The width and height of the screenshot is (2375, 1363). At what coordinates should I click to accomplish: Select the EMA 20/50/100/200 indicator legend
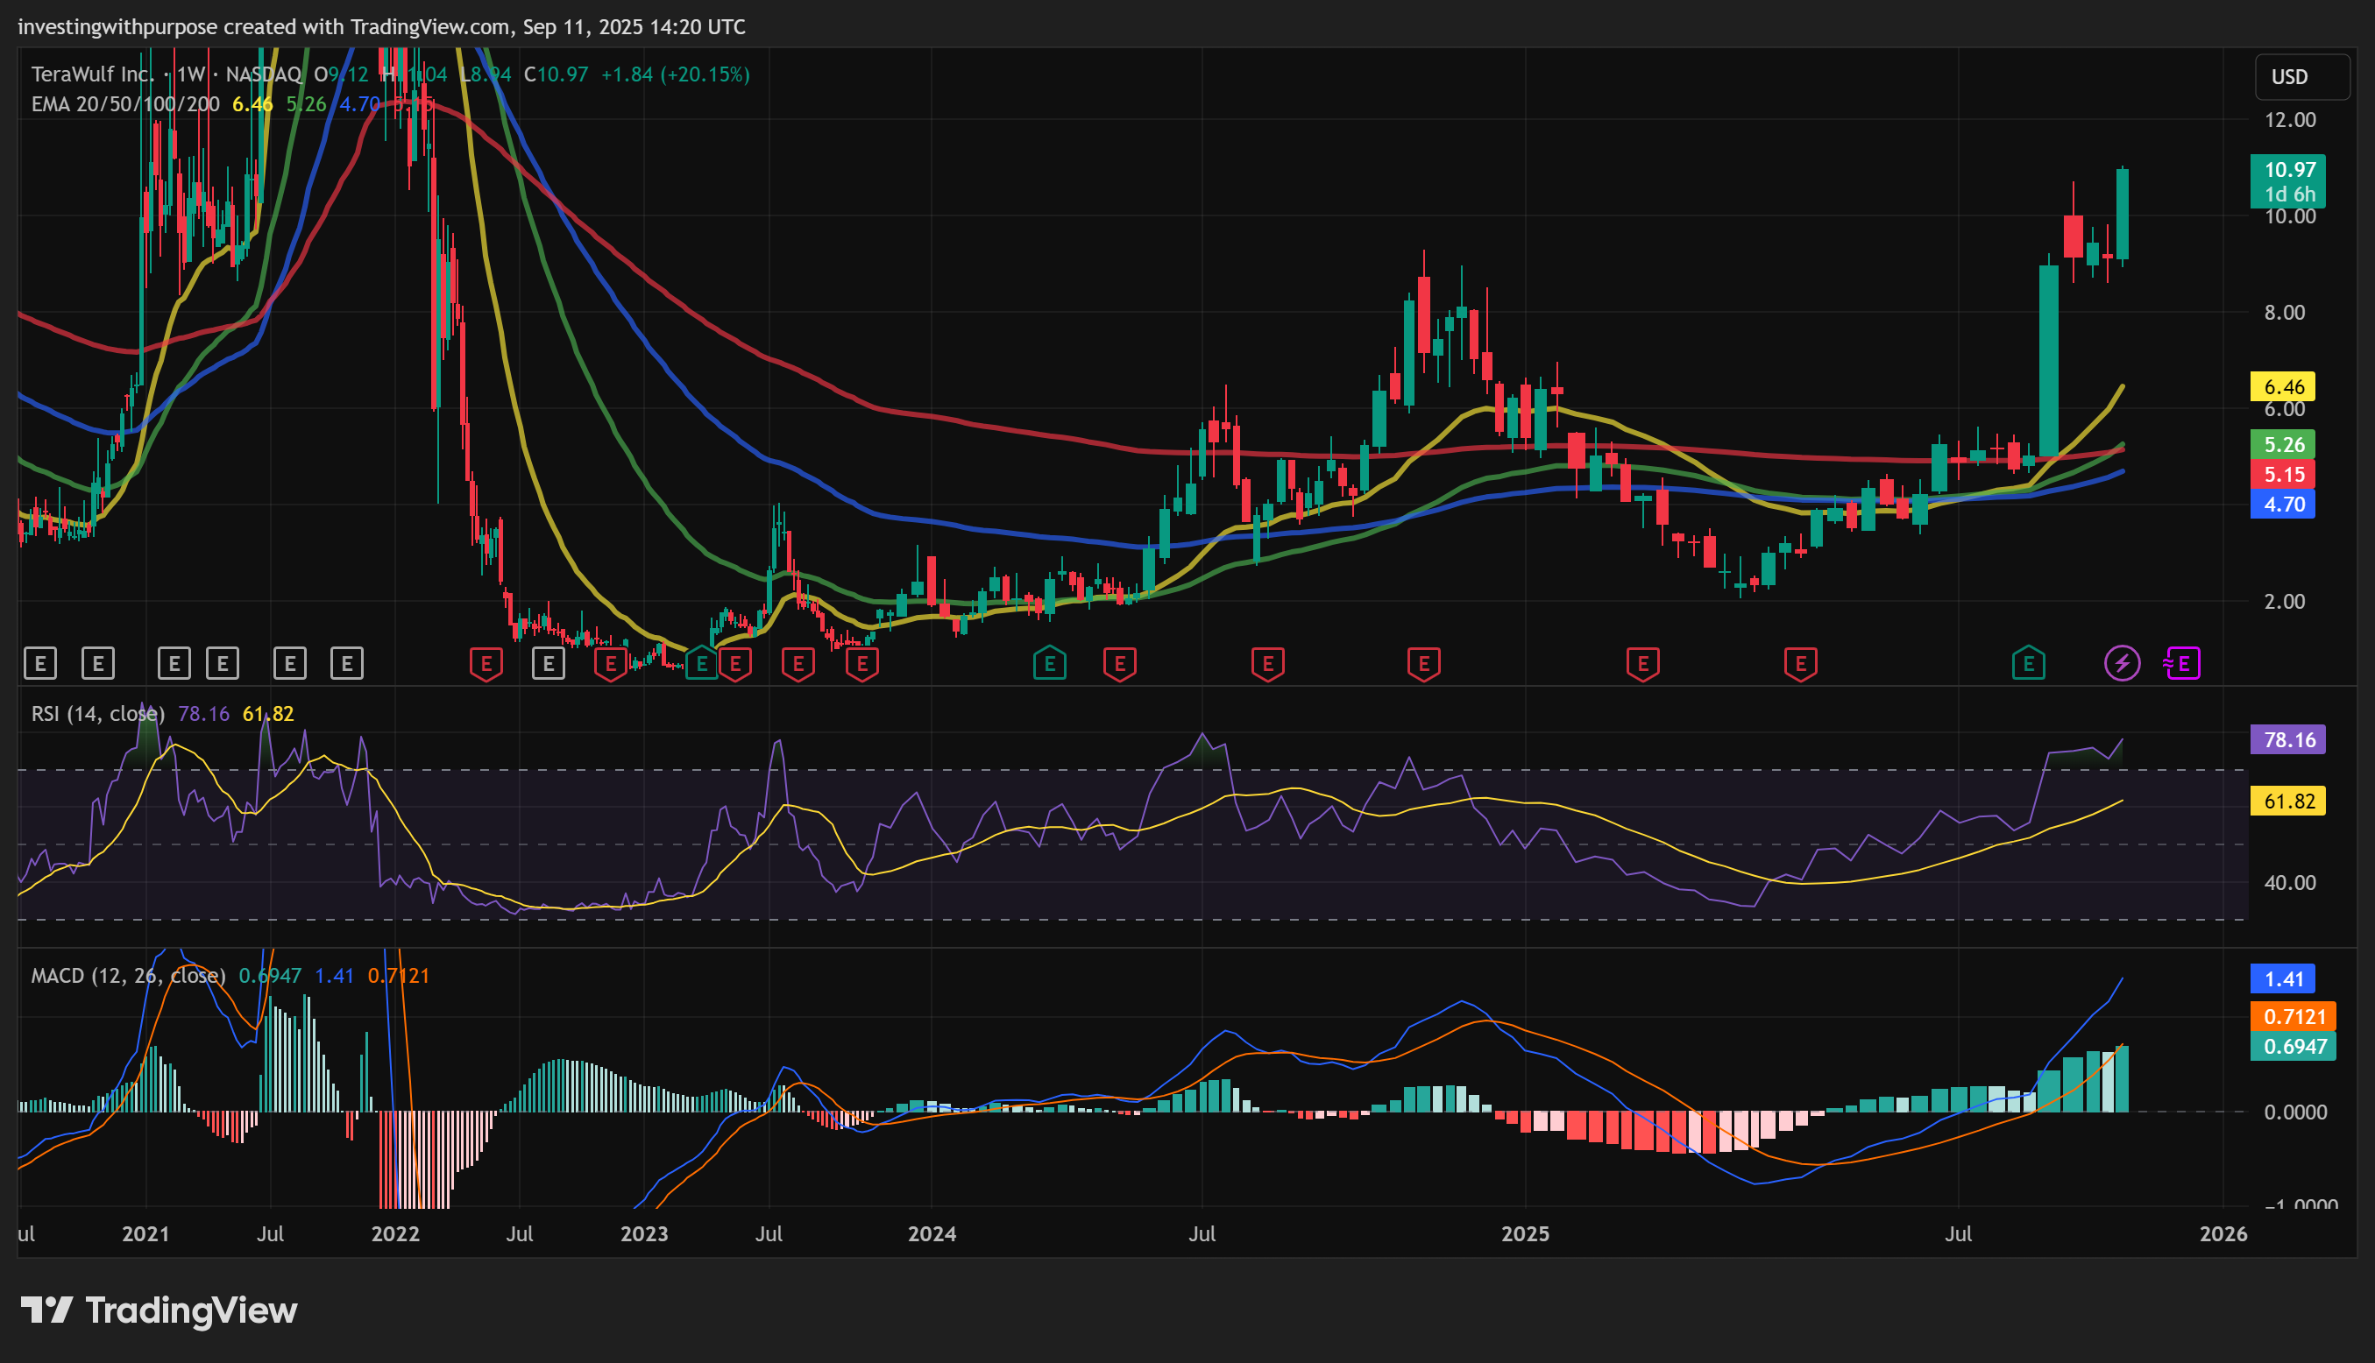tap(125, 104)
